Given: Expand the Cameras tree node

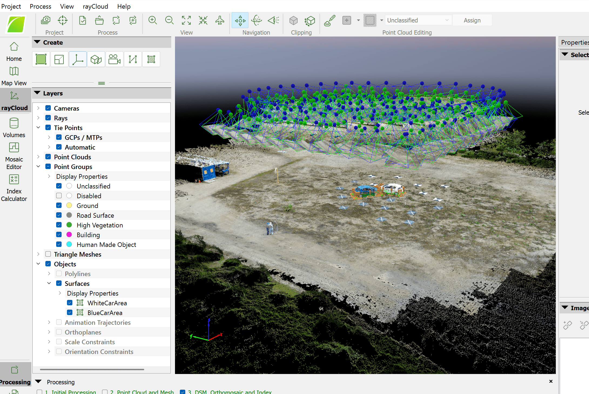Looking at the screenshot, I should [38, 108].
